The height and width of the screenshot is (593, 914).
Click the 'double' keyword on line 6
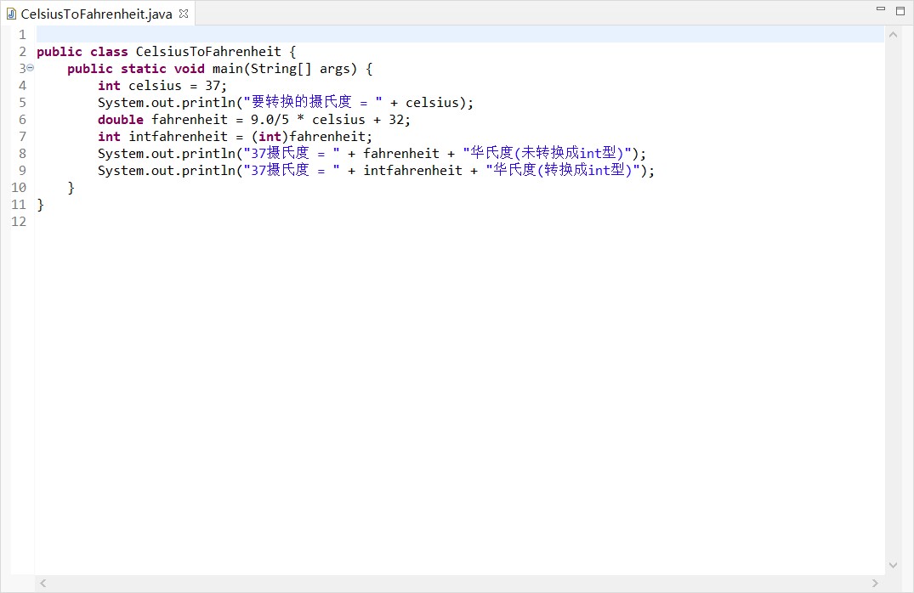tap(121, 120)
